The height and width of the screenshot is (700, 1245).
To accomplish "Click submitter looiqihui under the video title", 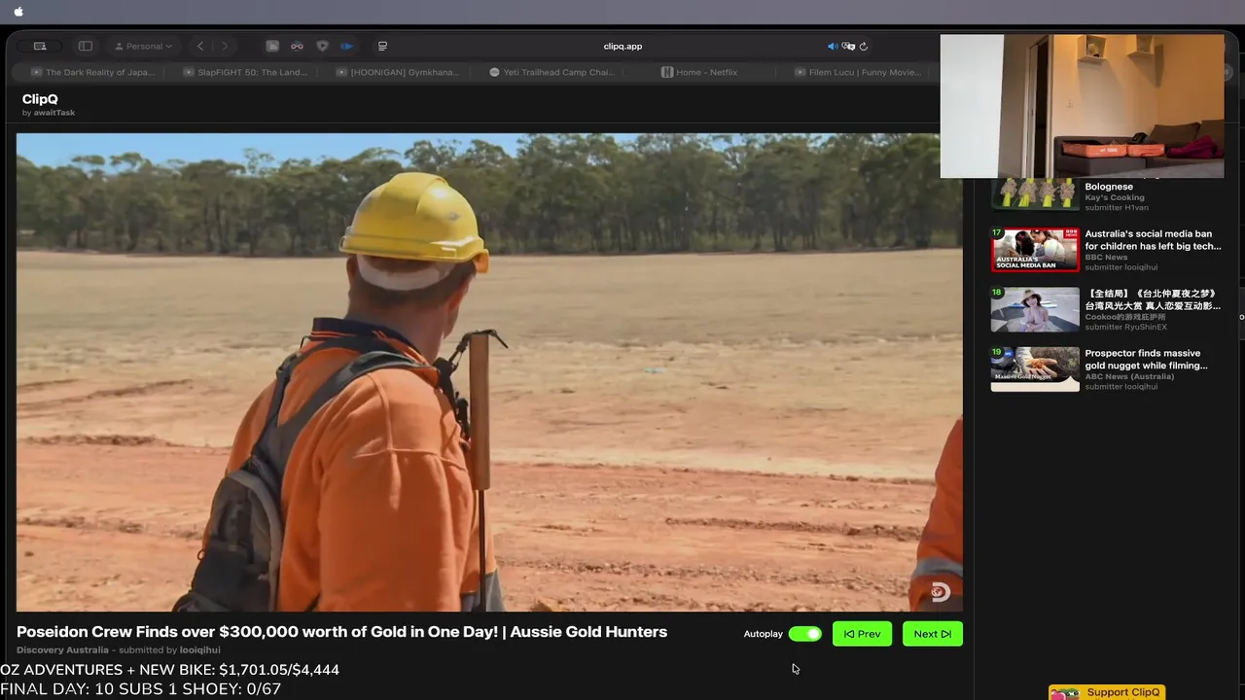I will pyautogui.click(x=199, y=650).
